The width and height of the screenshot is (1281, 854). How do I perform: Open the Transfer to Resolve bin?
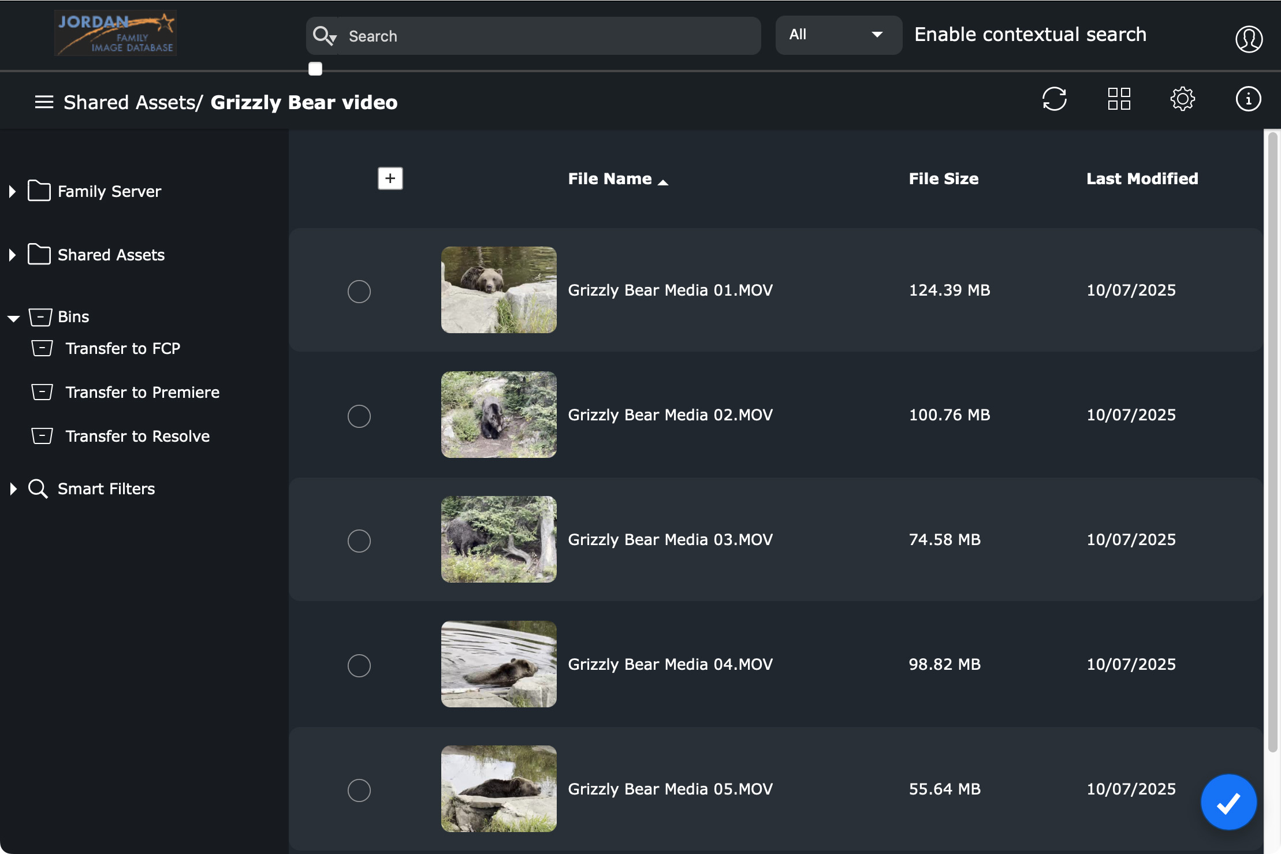(137, 437)
